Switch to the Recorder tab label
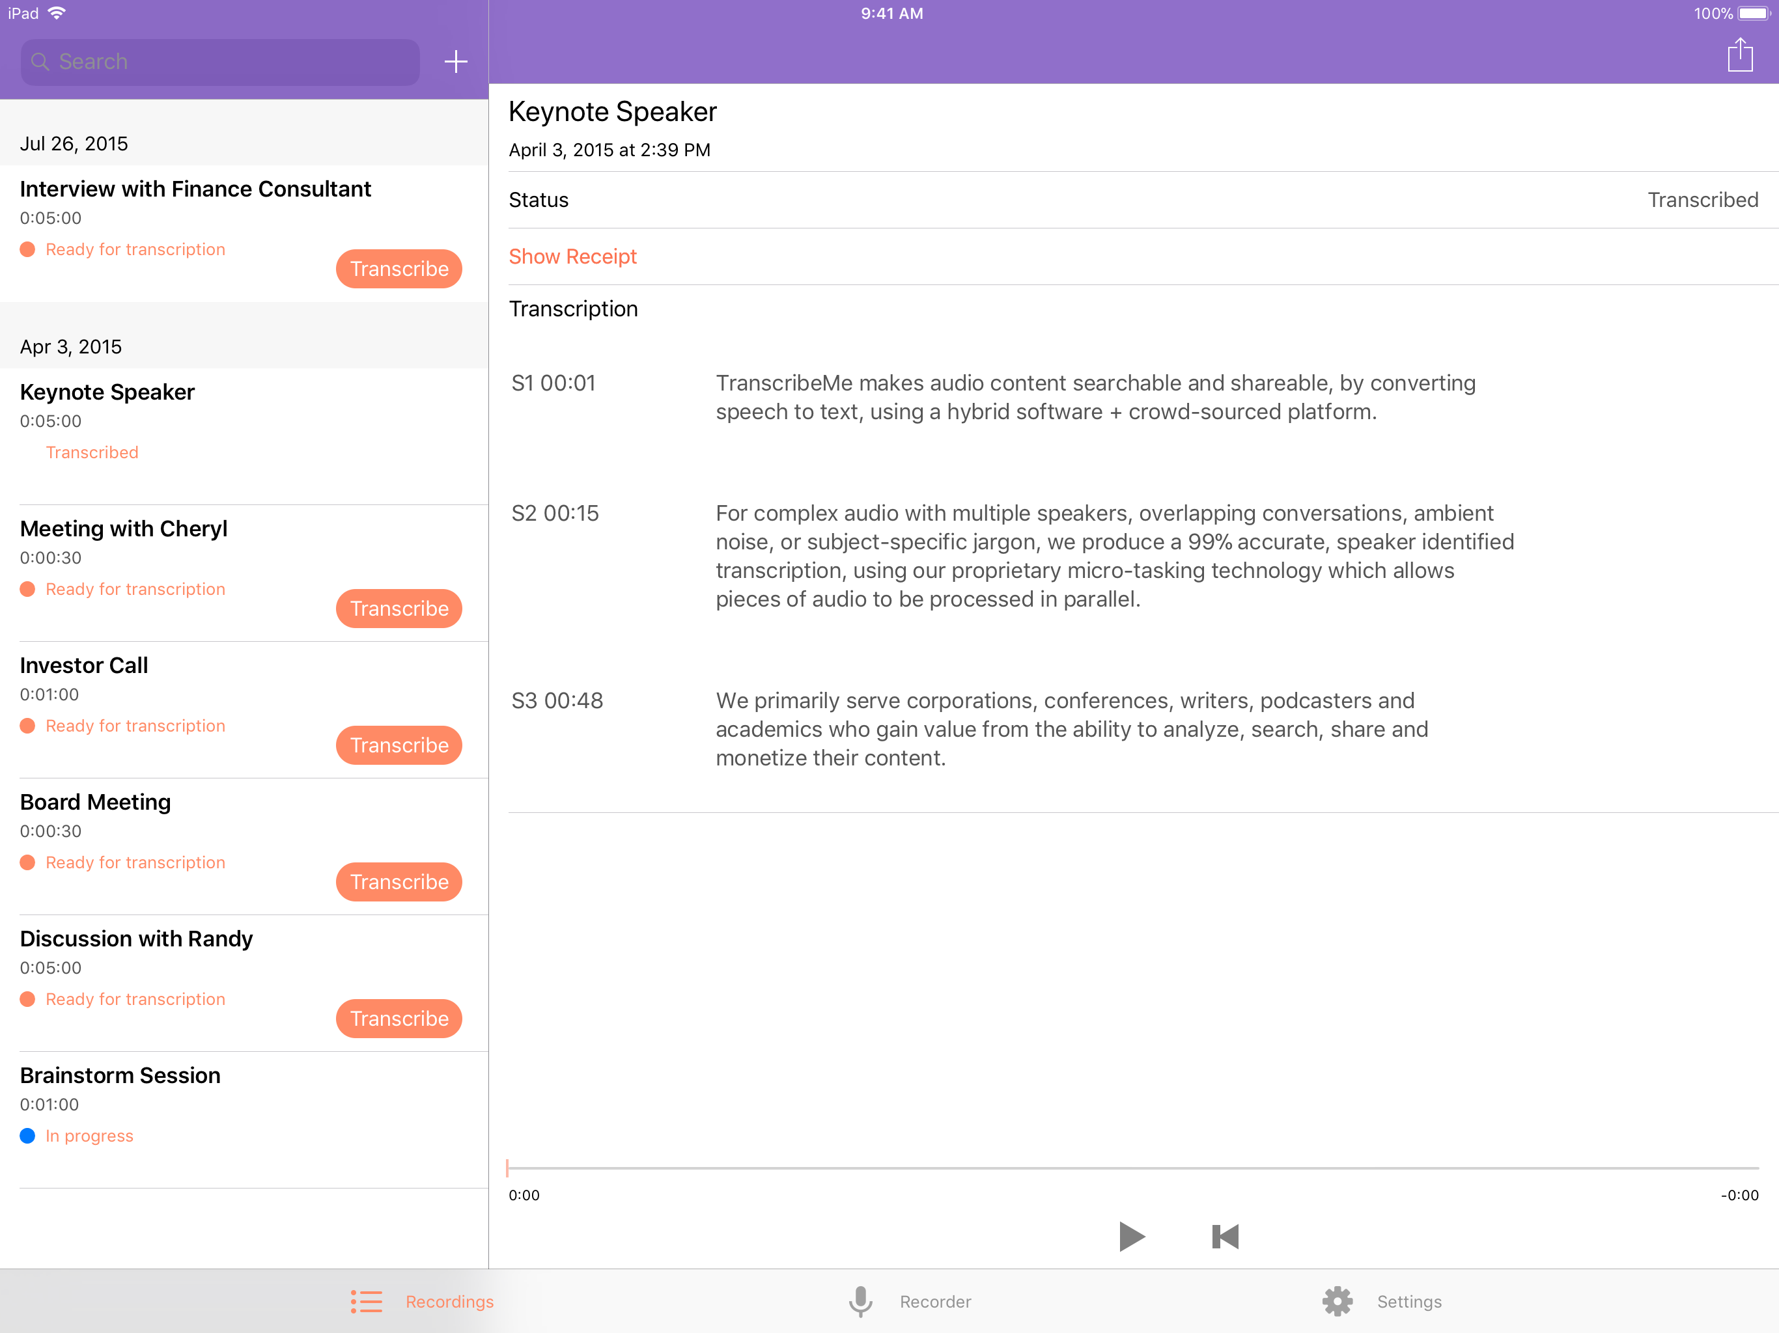The image size is (1779, 1333). pos(935,1302)
